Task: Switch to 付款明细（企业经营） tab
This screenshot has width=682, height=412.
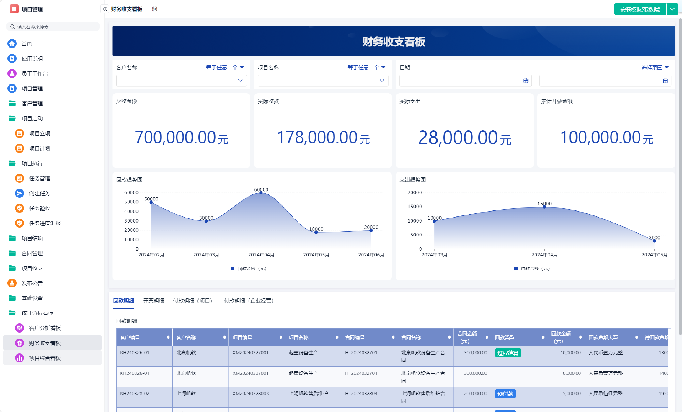Action: coord(249,301)
